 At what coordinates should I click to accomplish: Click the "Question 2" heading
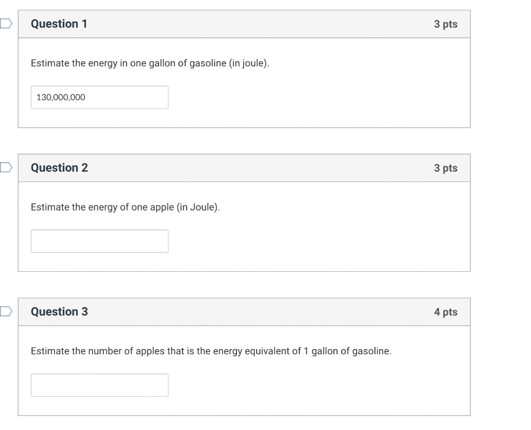click(59, 168)
